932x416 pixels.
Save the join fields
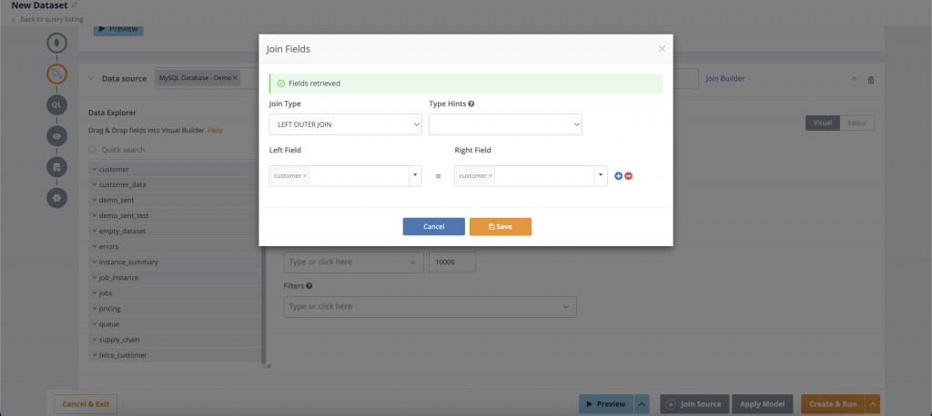coord(501,227)
